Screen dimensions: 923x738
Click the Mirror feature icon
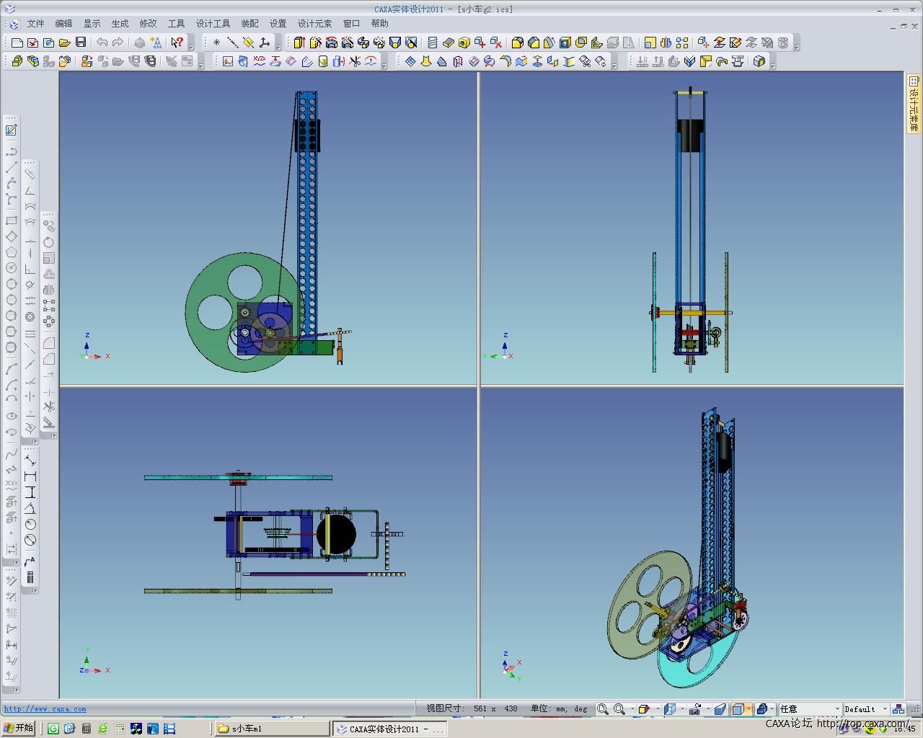(x=666, y=43)
